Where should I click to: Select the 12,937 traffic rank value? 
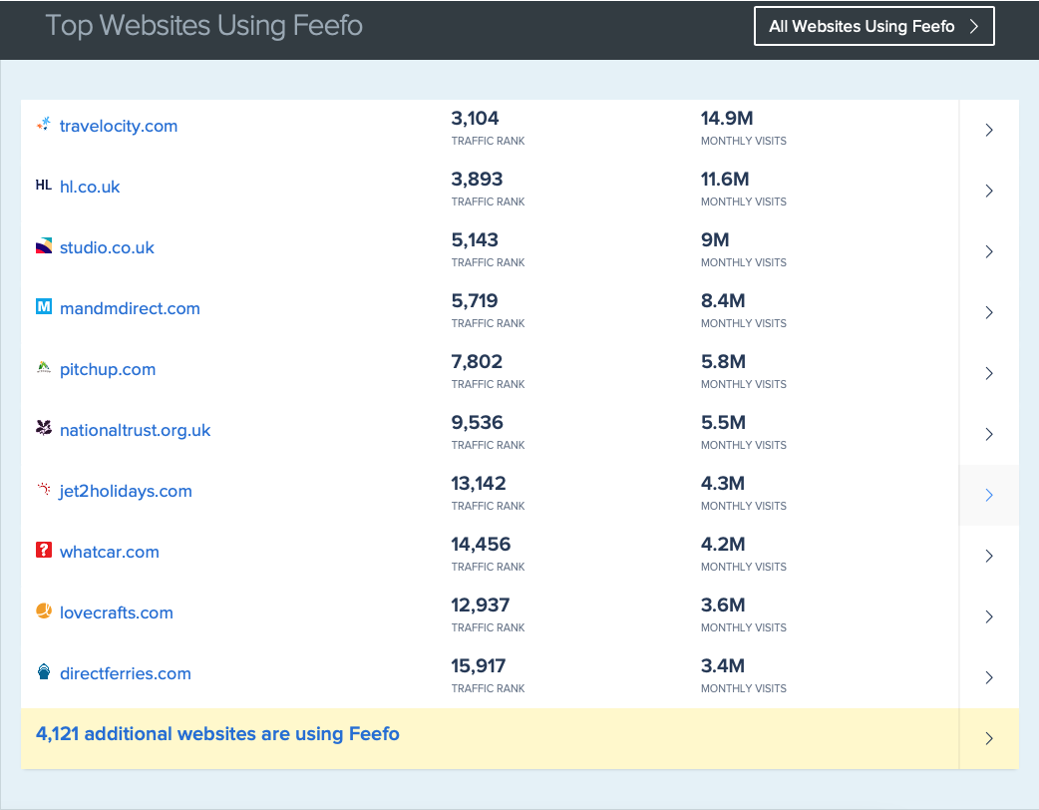point(481,606)
